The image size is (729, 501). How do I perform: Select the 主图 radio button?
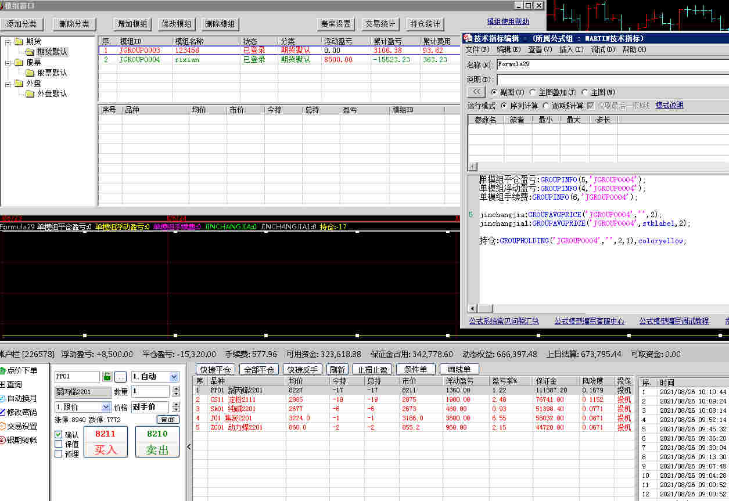coord(585,92)
